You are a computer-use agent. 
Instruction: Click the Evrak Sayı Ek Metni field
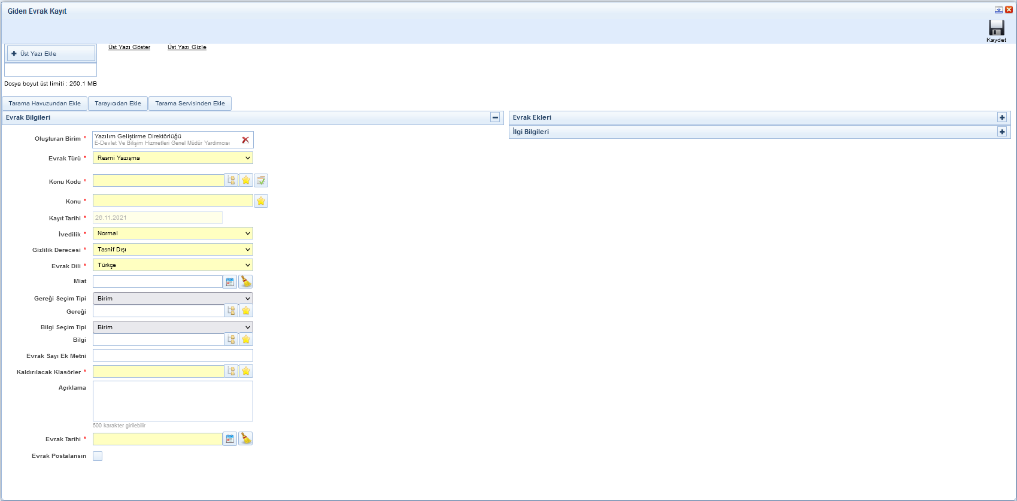pyautogui.click(x=173, y=356)
